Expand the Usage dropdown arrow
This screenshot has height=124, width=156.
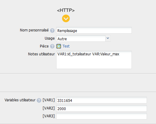tap(108, 38)
